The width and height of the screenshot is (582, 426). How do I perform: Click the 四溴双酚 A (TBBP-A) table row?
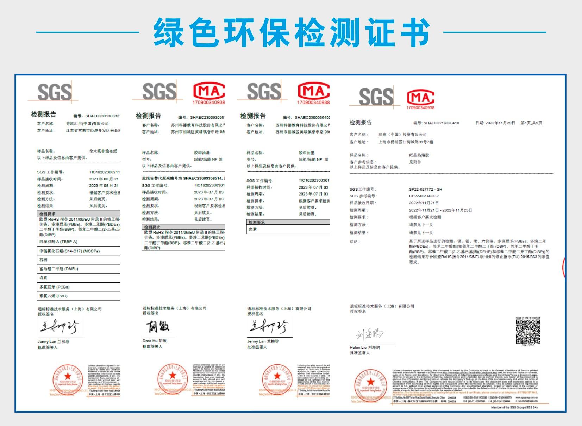tap(79, 242)
